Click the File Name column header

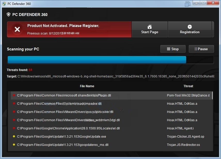[x=87, y=86]
